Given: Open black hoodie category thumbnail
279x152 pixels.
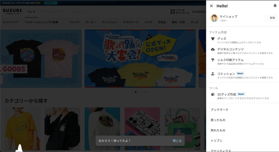Looking at the screenshot, I should [62, 129].
